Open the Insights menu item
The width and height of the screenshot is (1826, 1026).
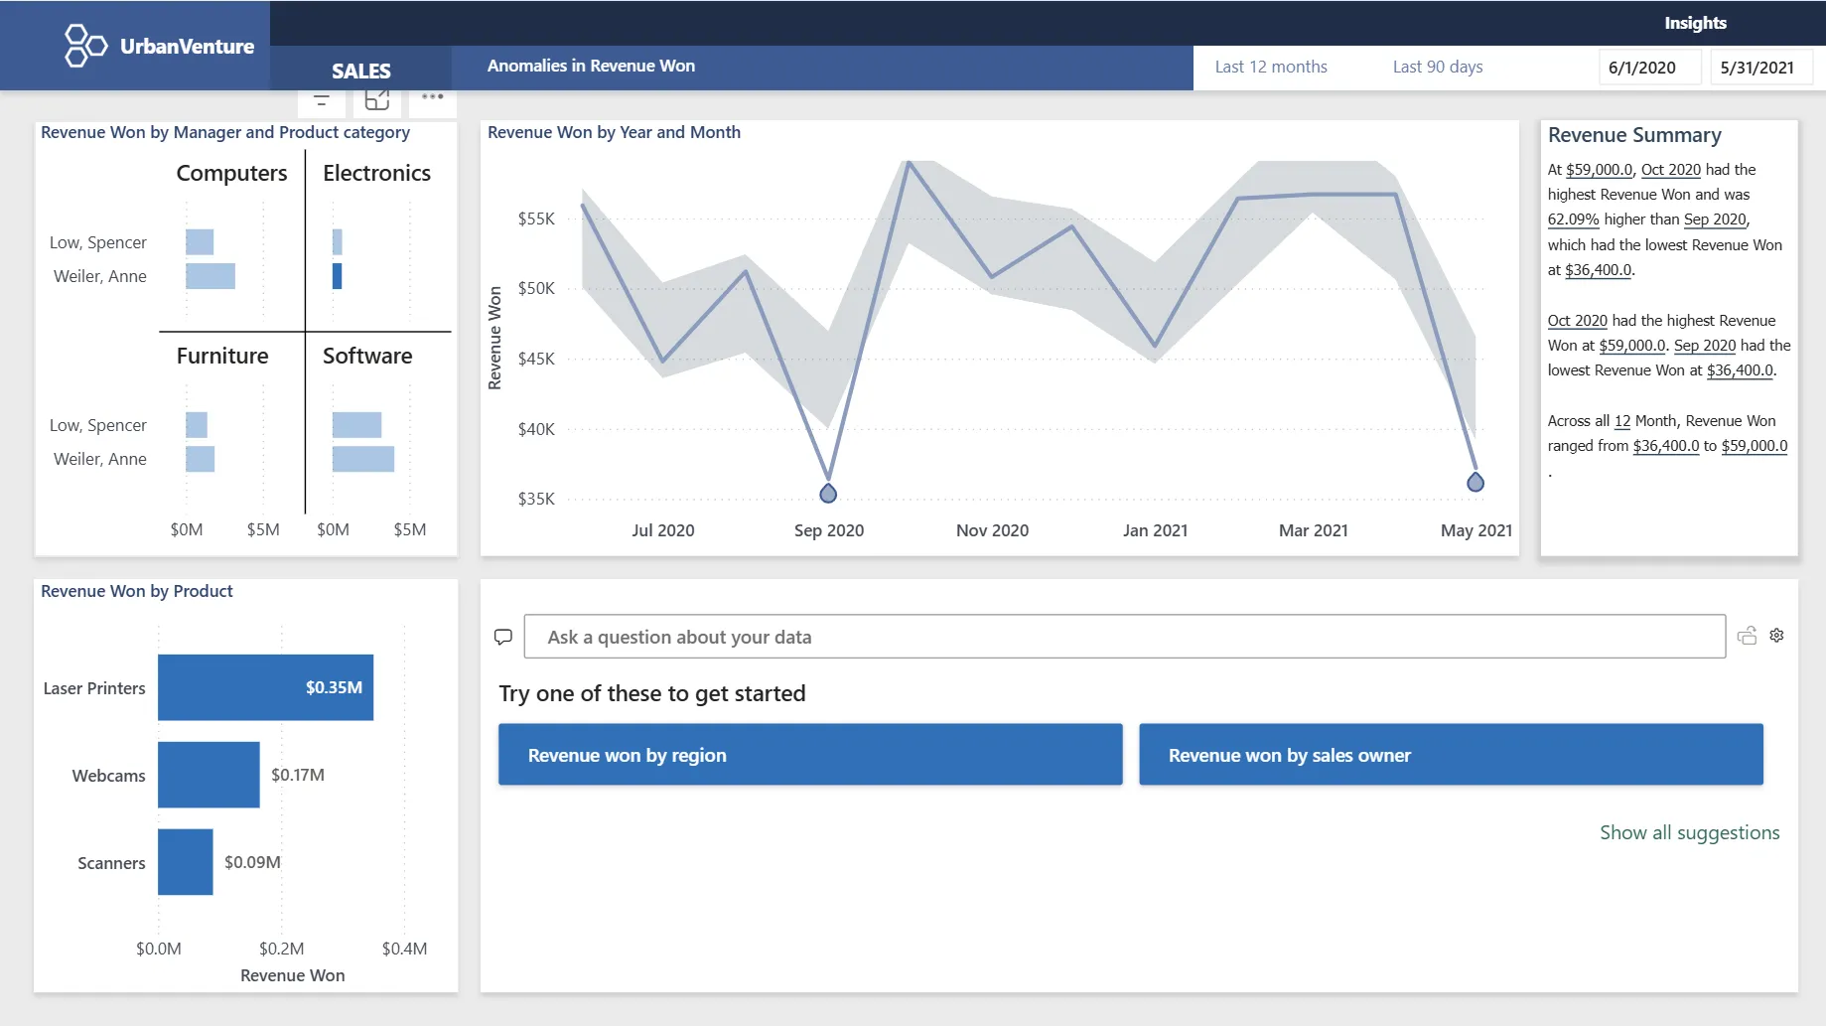[1695, 23]
